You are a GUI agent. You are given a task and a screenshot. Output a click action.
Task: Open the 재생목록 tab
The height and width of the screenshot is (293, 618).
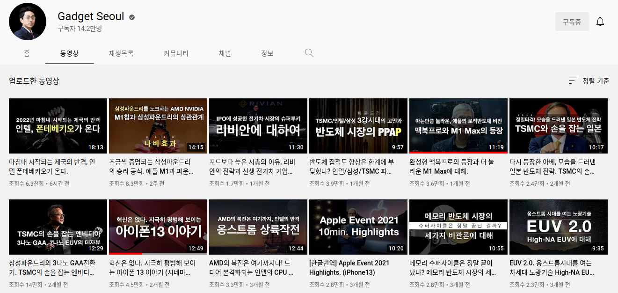121,53
